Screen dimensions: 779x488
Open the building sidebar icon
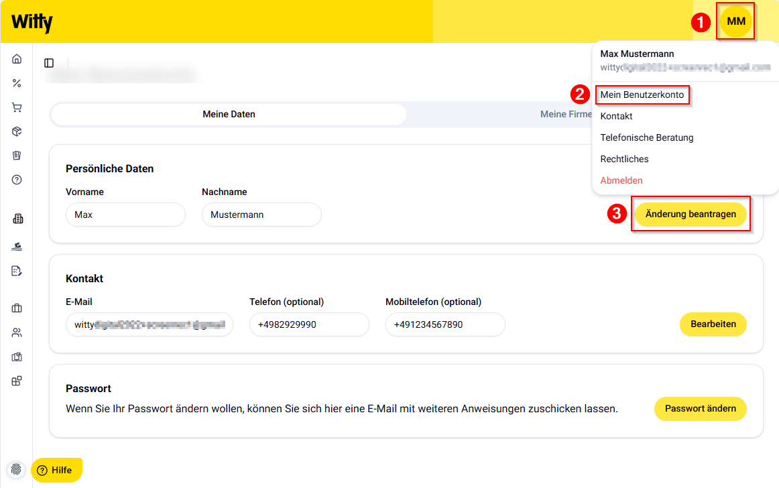tap(18, 219)
